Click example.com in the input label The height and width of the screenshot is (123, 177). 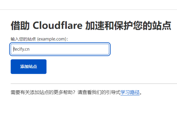coord(52,39)
